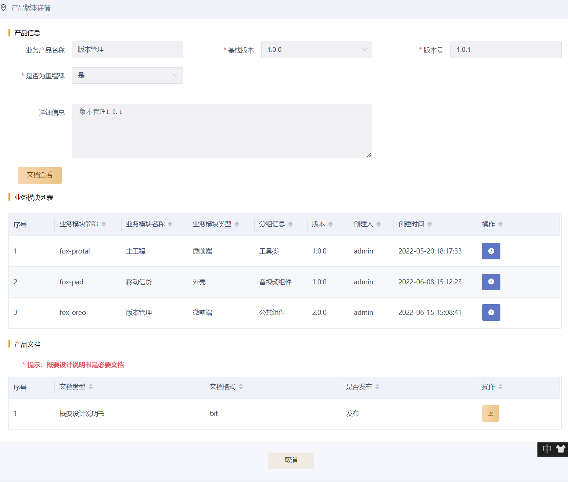Click the 版本号 input field
Image resolution: width=568 pixels, height=482 pixels.
click(x=506, y=50)
